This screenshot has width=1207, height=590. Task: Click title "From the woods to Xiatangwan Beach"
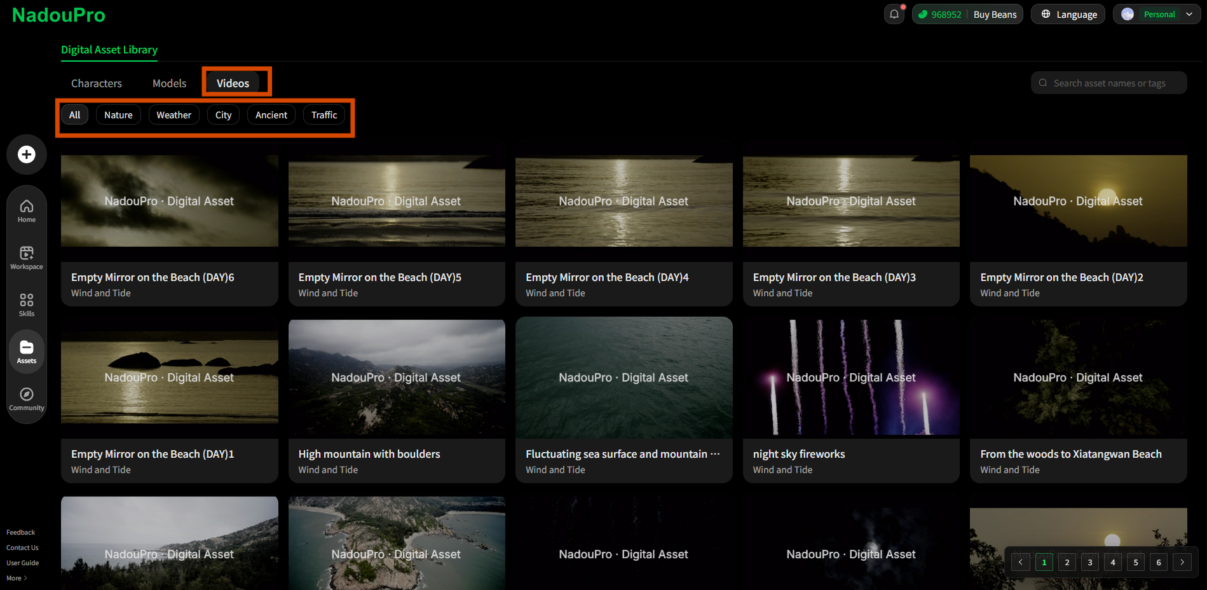[x=1071, y=454]
